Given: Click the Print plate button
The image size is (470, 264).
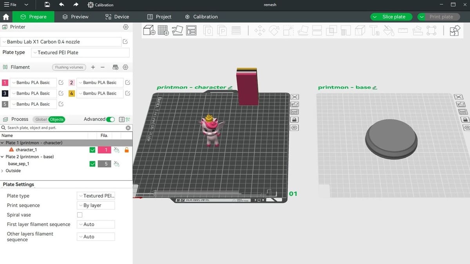Looking at the screenshot, I should 441,17.
